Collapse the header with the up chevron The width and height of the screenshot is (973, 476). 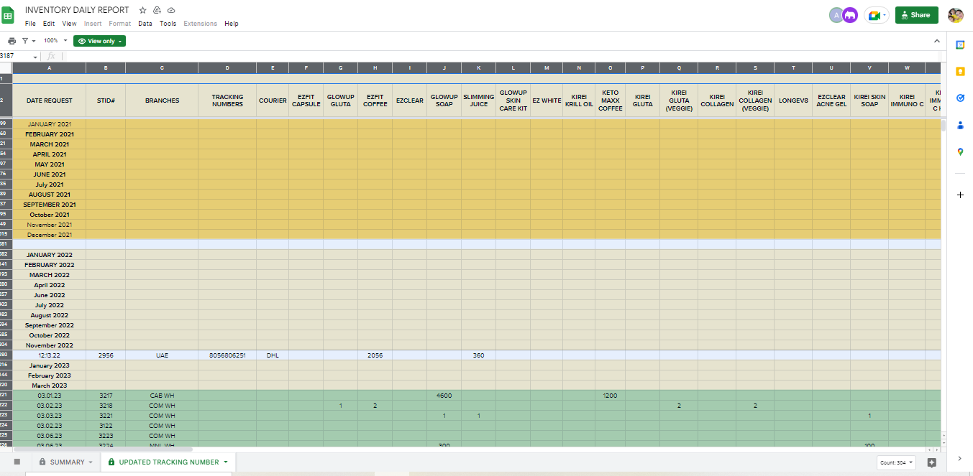(x=936, y=41)
